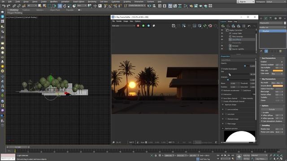Click the layer list icon in Layers toolbar
The width and height of the screenshot is (287, 161).
tap(244, 26)
